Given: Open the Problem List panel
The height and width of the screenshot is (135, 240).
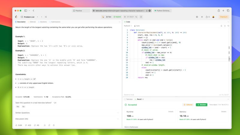Looking at the screenshot, I should 28,17.
